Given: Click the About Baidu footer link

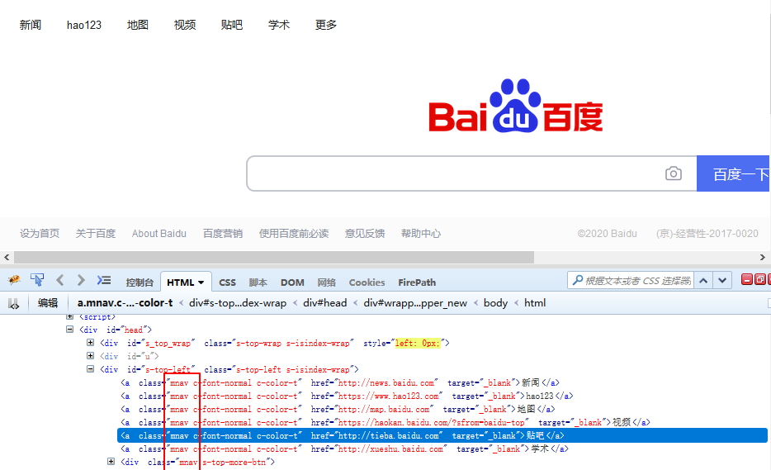Looking at the screenshot, I should (x=158, y=233).
